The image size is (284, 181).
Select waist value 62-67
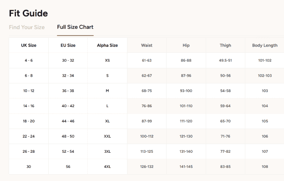(x=147, y=76)
